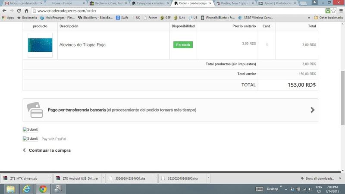This screenshot has height=194, width=345.
Task: Click the chevron arrow on bank transfer payment
Action: coord(312,110)
